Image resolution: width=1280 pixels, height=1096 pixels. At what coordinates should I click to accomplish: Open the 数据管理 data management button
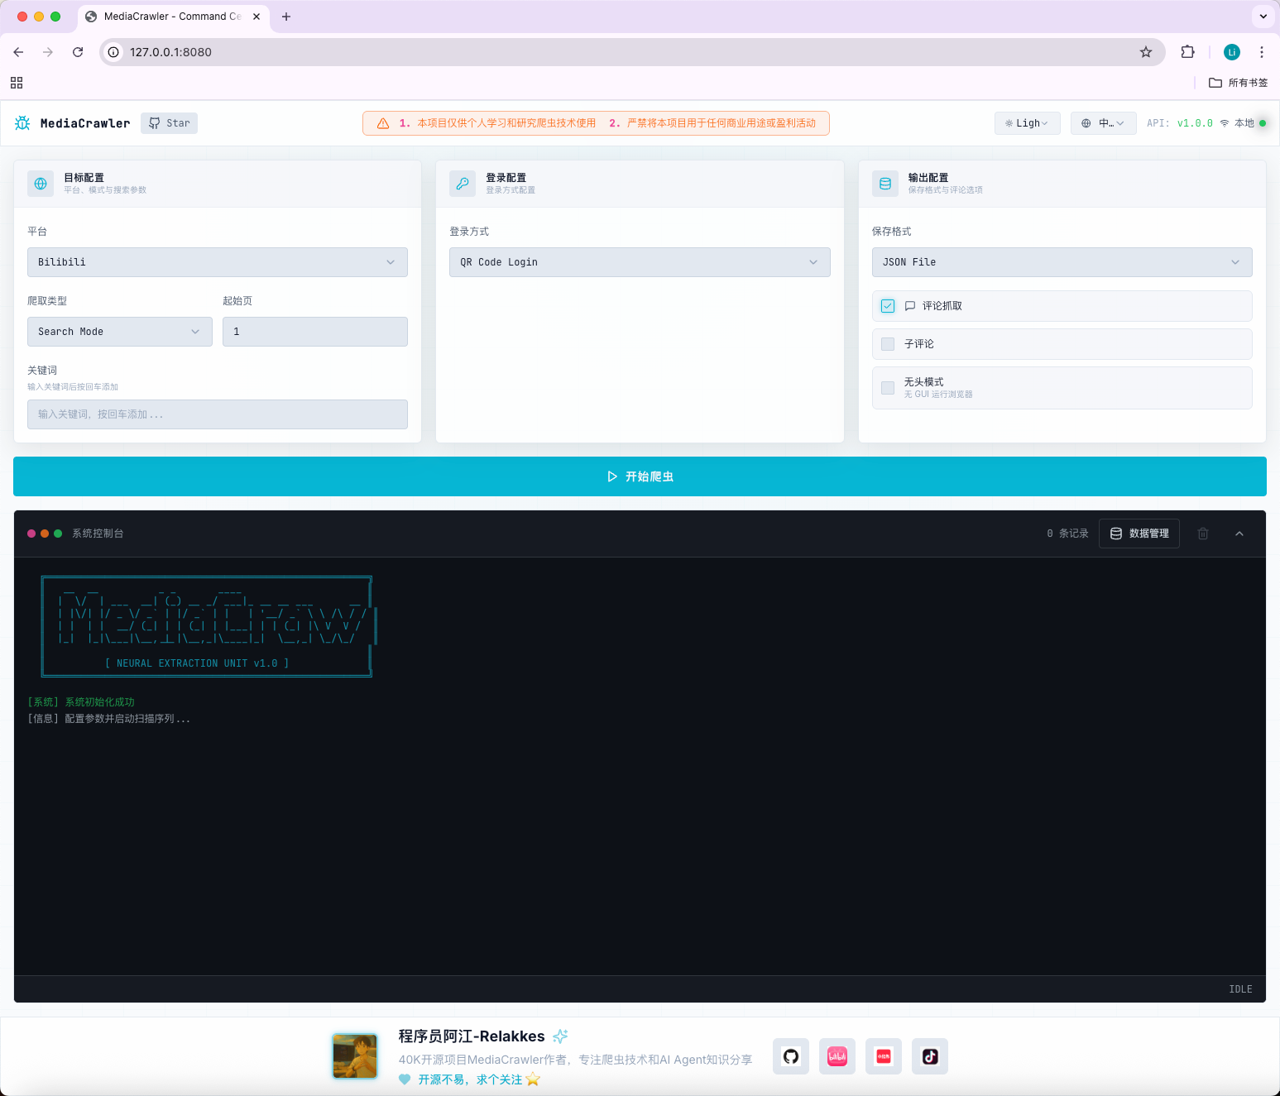[x=1139, y=534]
